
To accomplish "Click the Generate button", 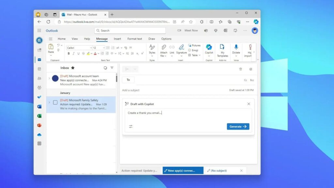I will (238, 127).
